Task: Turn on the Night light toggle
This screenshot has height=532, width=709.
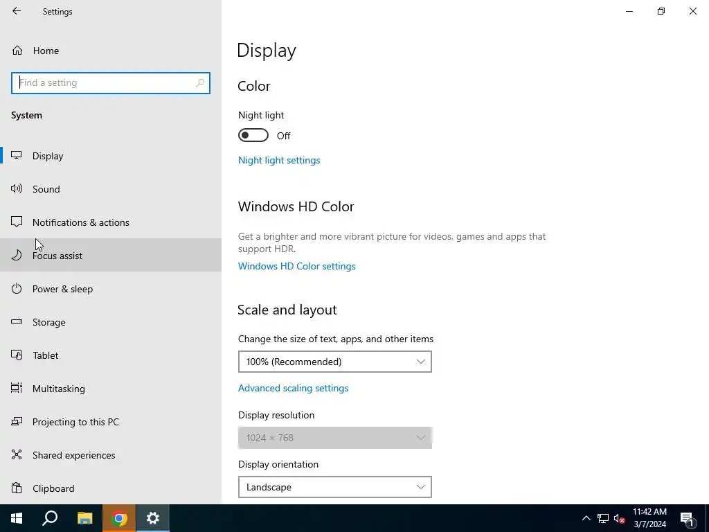Action: [253, 135]
